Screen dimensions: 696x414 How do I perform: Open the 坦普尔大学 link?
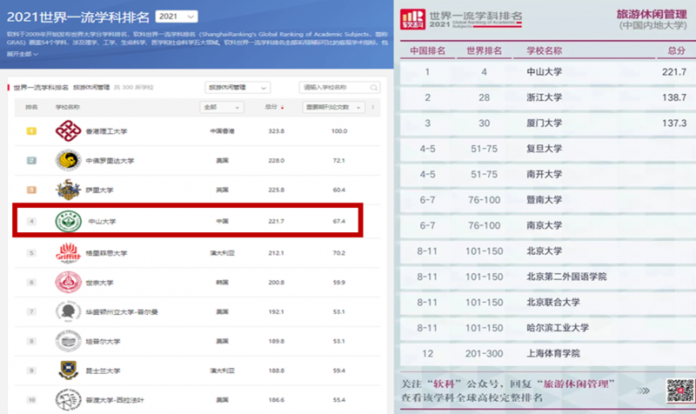pyautogui.click(x=103, y=341)
